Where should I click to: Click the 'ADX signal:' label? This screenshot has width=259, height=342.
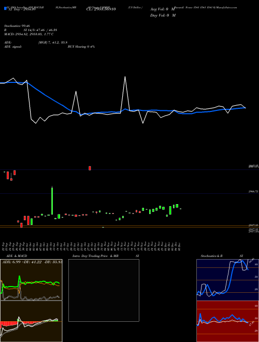point(13,47)
